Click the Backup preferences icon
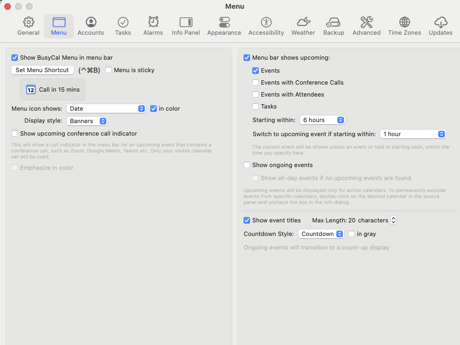 pos(334,25)
